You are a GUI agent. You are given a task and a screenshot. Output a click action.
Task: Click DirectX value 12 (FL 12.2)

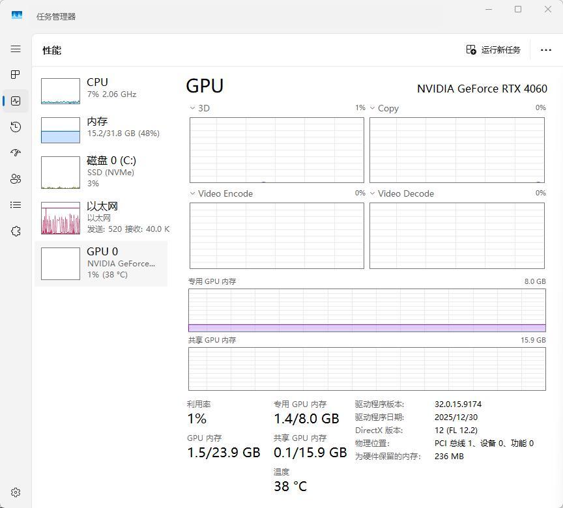(456, 430)
